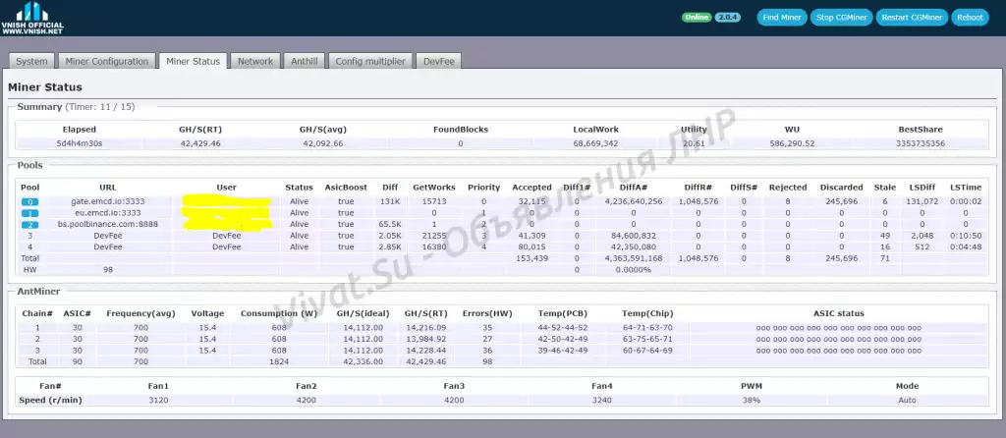The height and width of the screenshot is (438, 1006).
Task: Click the PWM value 38%
Action: tap(752, 400)
